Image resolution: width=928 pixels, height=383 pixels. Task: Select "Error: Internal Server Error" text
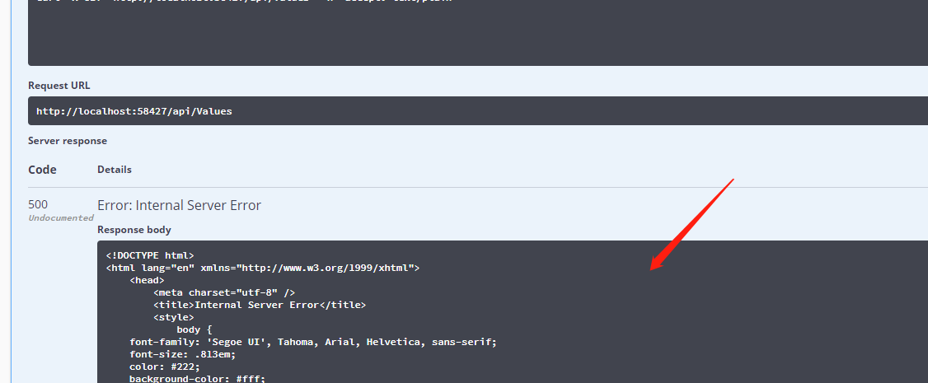179,205
